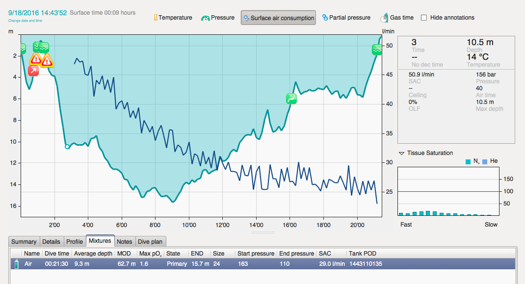
Task: Open the Notes tab
Action: point(125,241)
